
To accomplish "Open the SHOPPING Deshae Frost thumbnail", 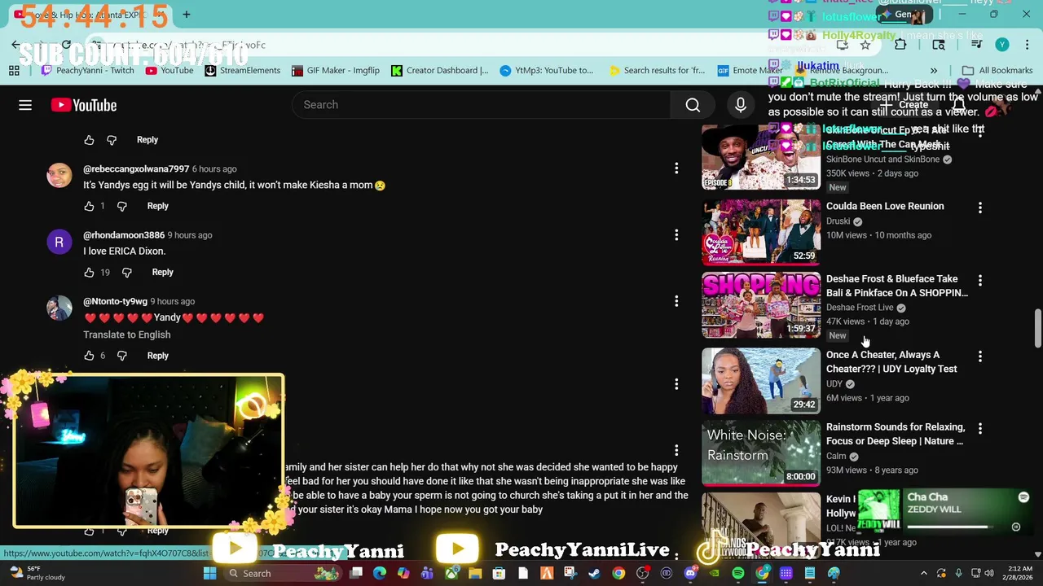I will tap(761, 304).
